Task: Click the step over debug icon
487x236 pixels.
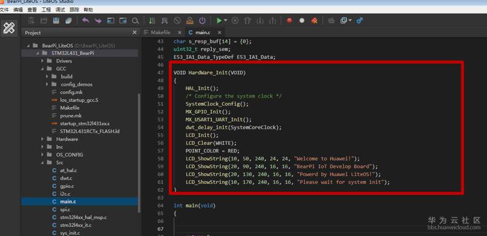Action: point(247,21)
